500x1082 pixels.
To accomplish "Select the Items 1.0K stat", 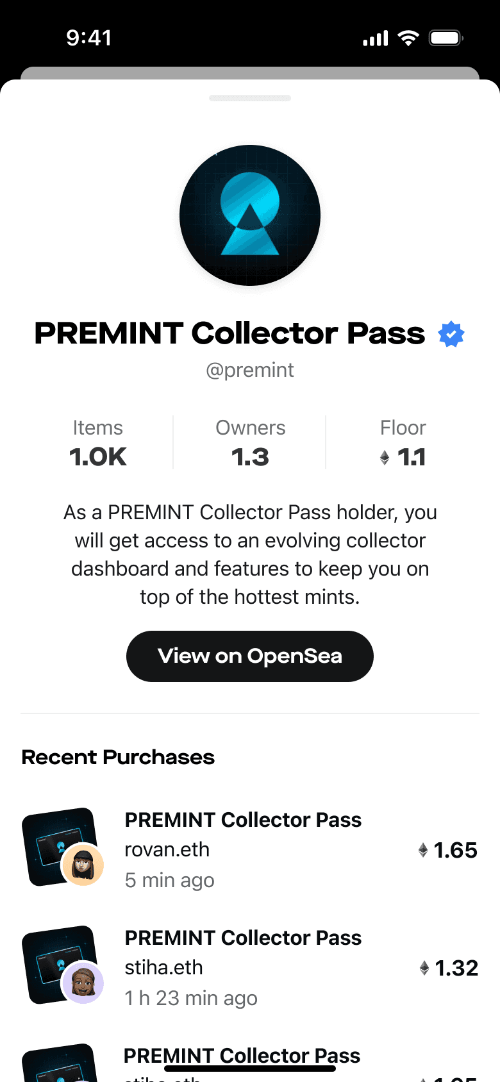I will pos(98,444).
